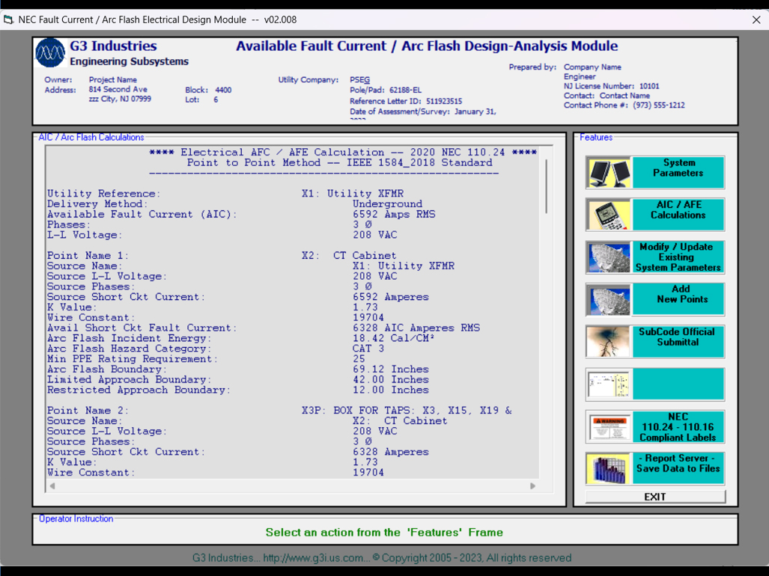Click the 'Underground' delivery method value

387,203
